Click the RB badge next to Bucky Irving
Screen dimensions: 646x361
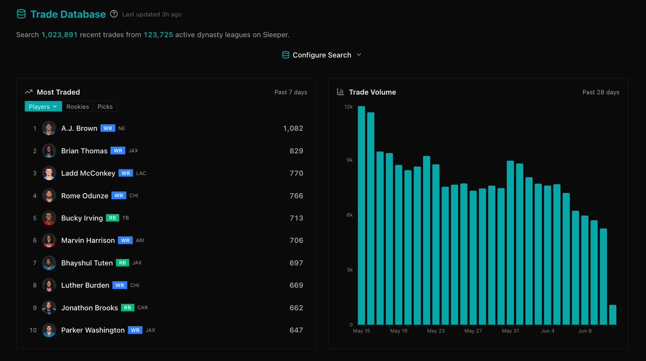(113, 218)
